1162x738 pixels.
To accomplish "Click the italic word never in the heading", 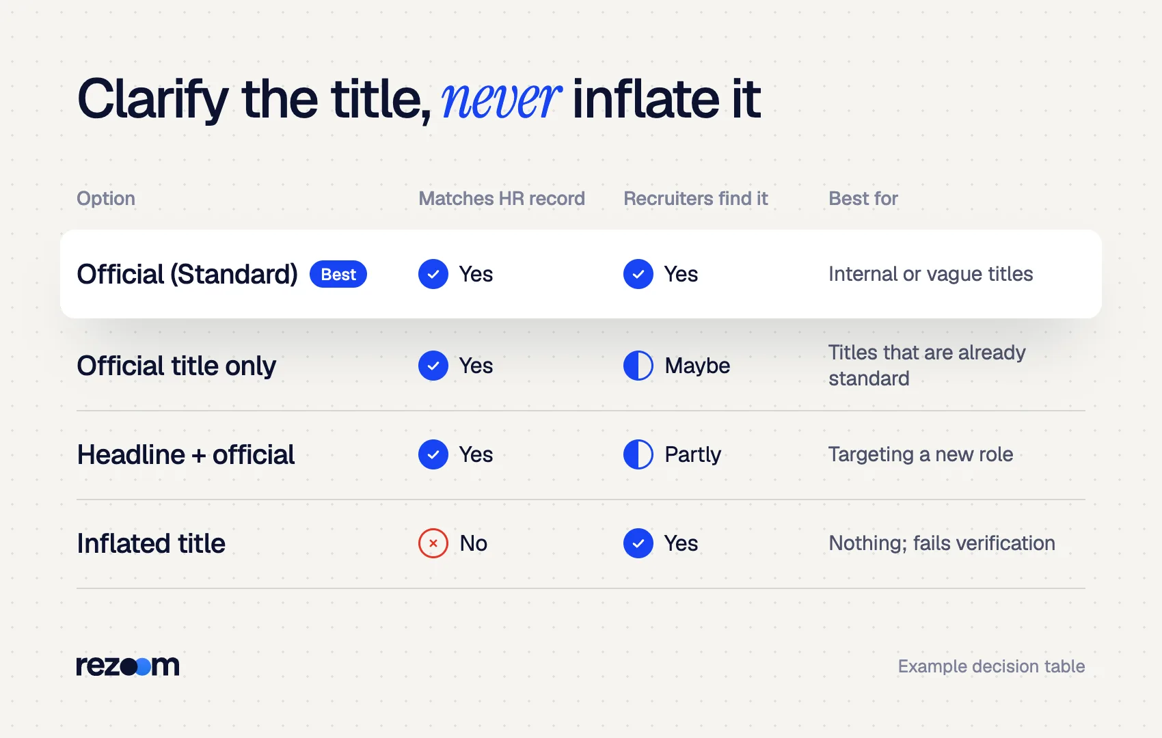I will (x=501, y=100).
